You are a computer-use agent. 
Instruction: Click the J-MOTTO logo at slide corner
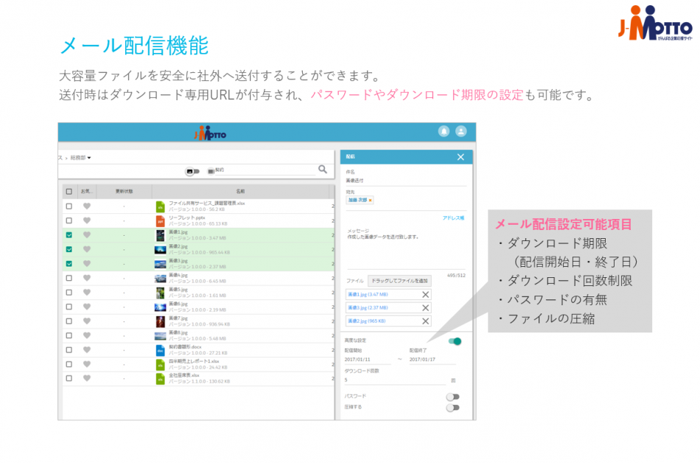click(655, 23)
